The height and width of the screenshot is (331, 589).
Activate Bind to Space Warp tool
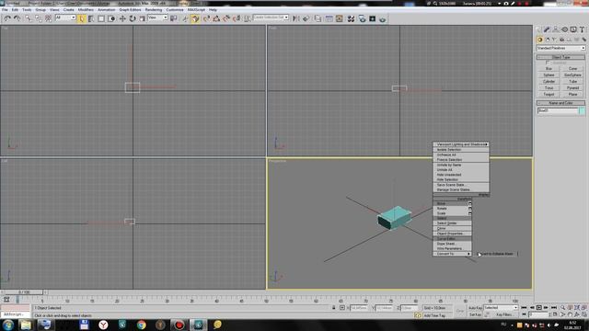point(49,18)
